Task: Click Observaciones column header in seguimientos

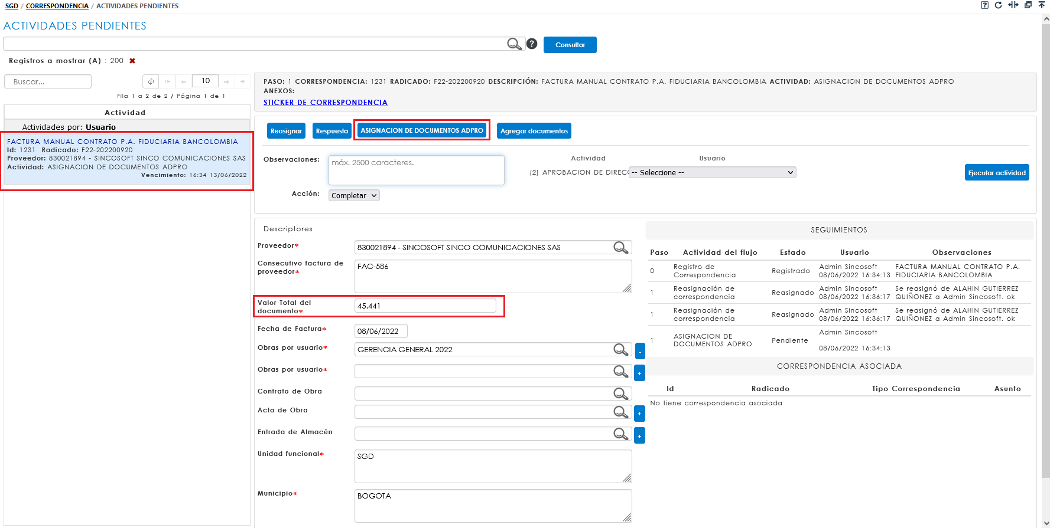Action: pos(961,252)
